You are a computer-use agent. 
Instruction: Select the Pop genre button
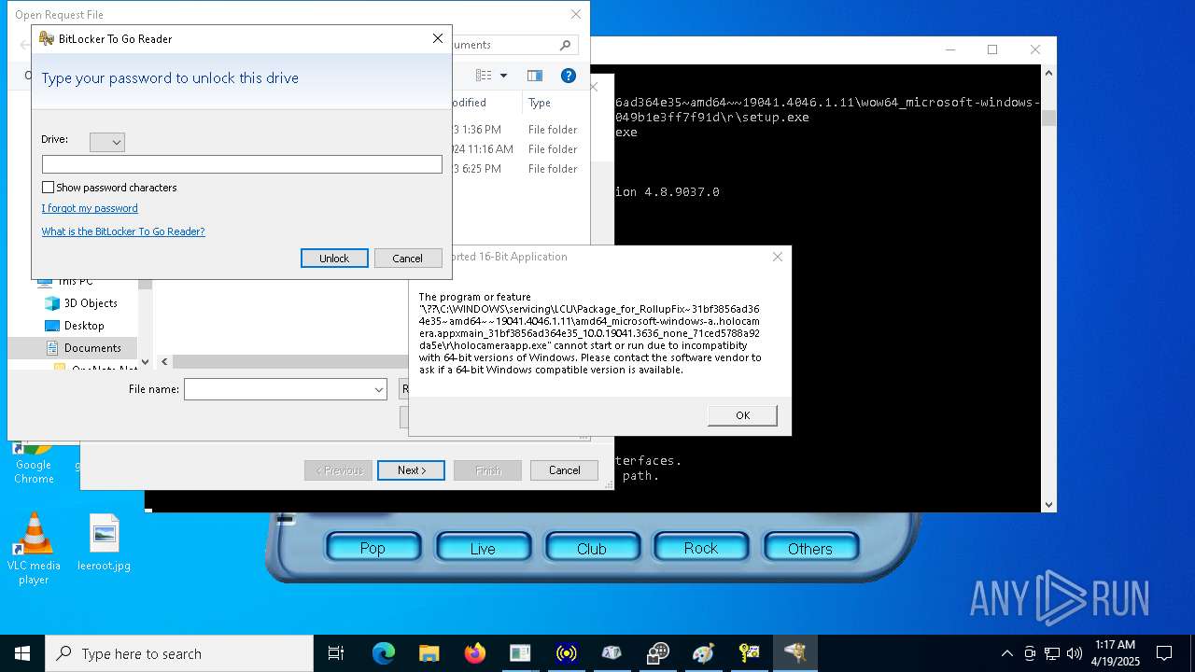coord(373,549)
